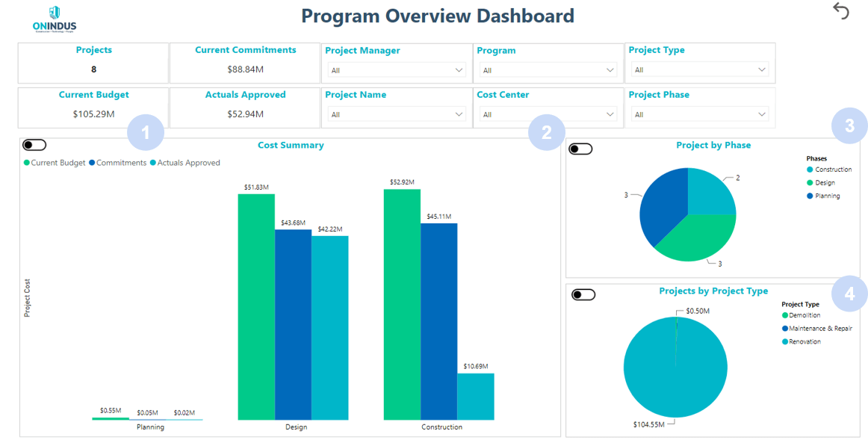Click numbered marker 2 badge

click(546, 132)
